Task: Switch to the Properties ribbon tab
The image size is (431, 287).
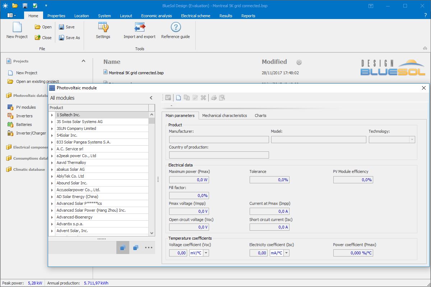Action: tap(56, 16)
